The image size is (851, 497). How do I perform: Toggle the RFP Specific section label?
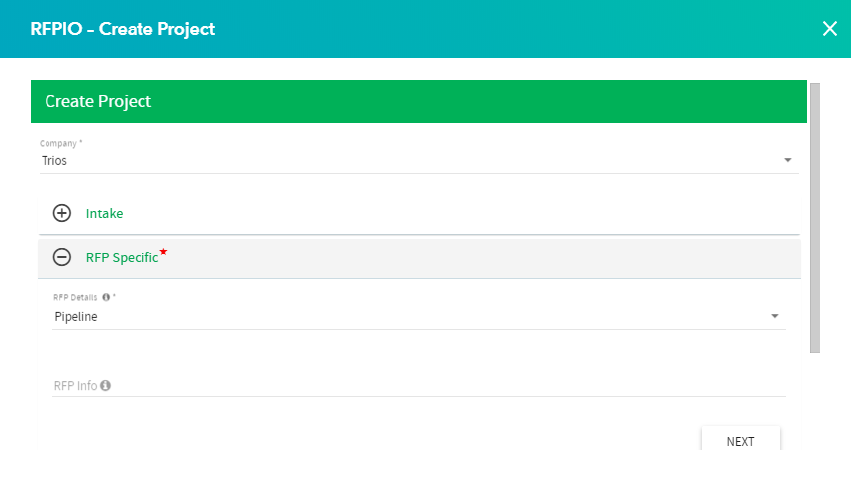point(122,258)
